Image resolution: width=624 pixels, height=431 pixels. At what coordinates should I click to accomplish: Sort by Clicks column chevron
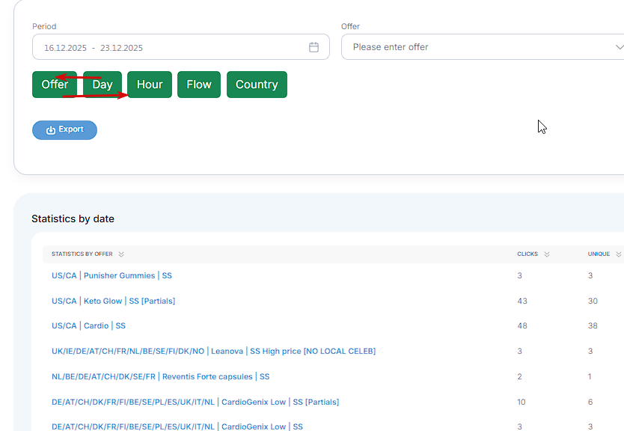click(x=547, y=254)
